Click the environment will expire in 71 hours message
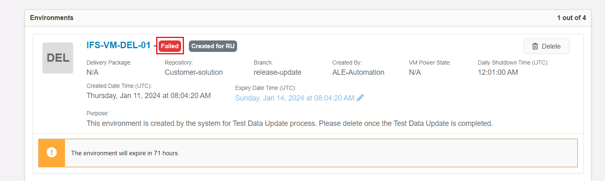This screenshot has height=181, width=605. (x=125, y=153)
